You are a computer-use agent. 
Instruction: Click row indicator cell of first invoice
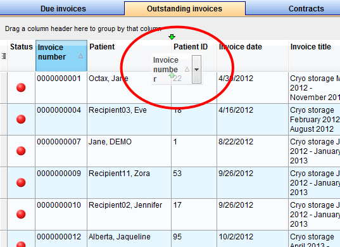click(3, 87)
